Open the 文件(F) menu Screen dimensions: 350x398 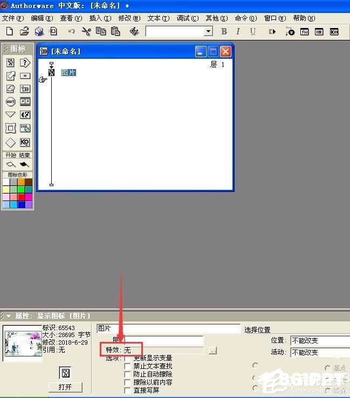coord(13,18)
